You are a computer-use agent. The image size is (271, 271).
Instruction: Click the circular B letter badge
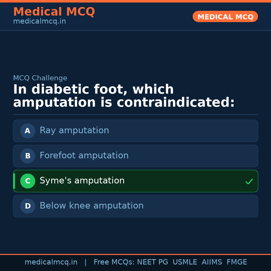(28, 156)
